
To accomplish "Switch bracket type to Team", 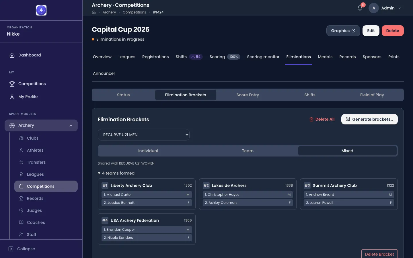I will [248, 151].
